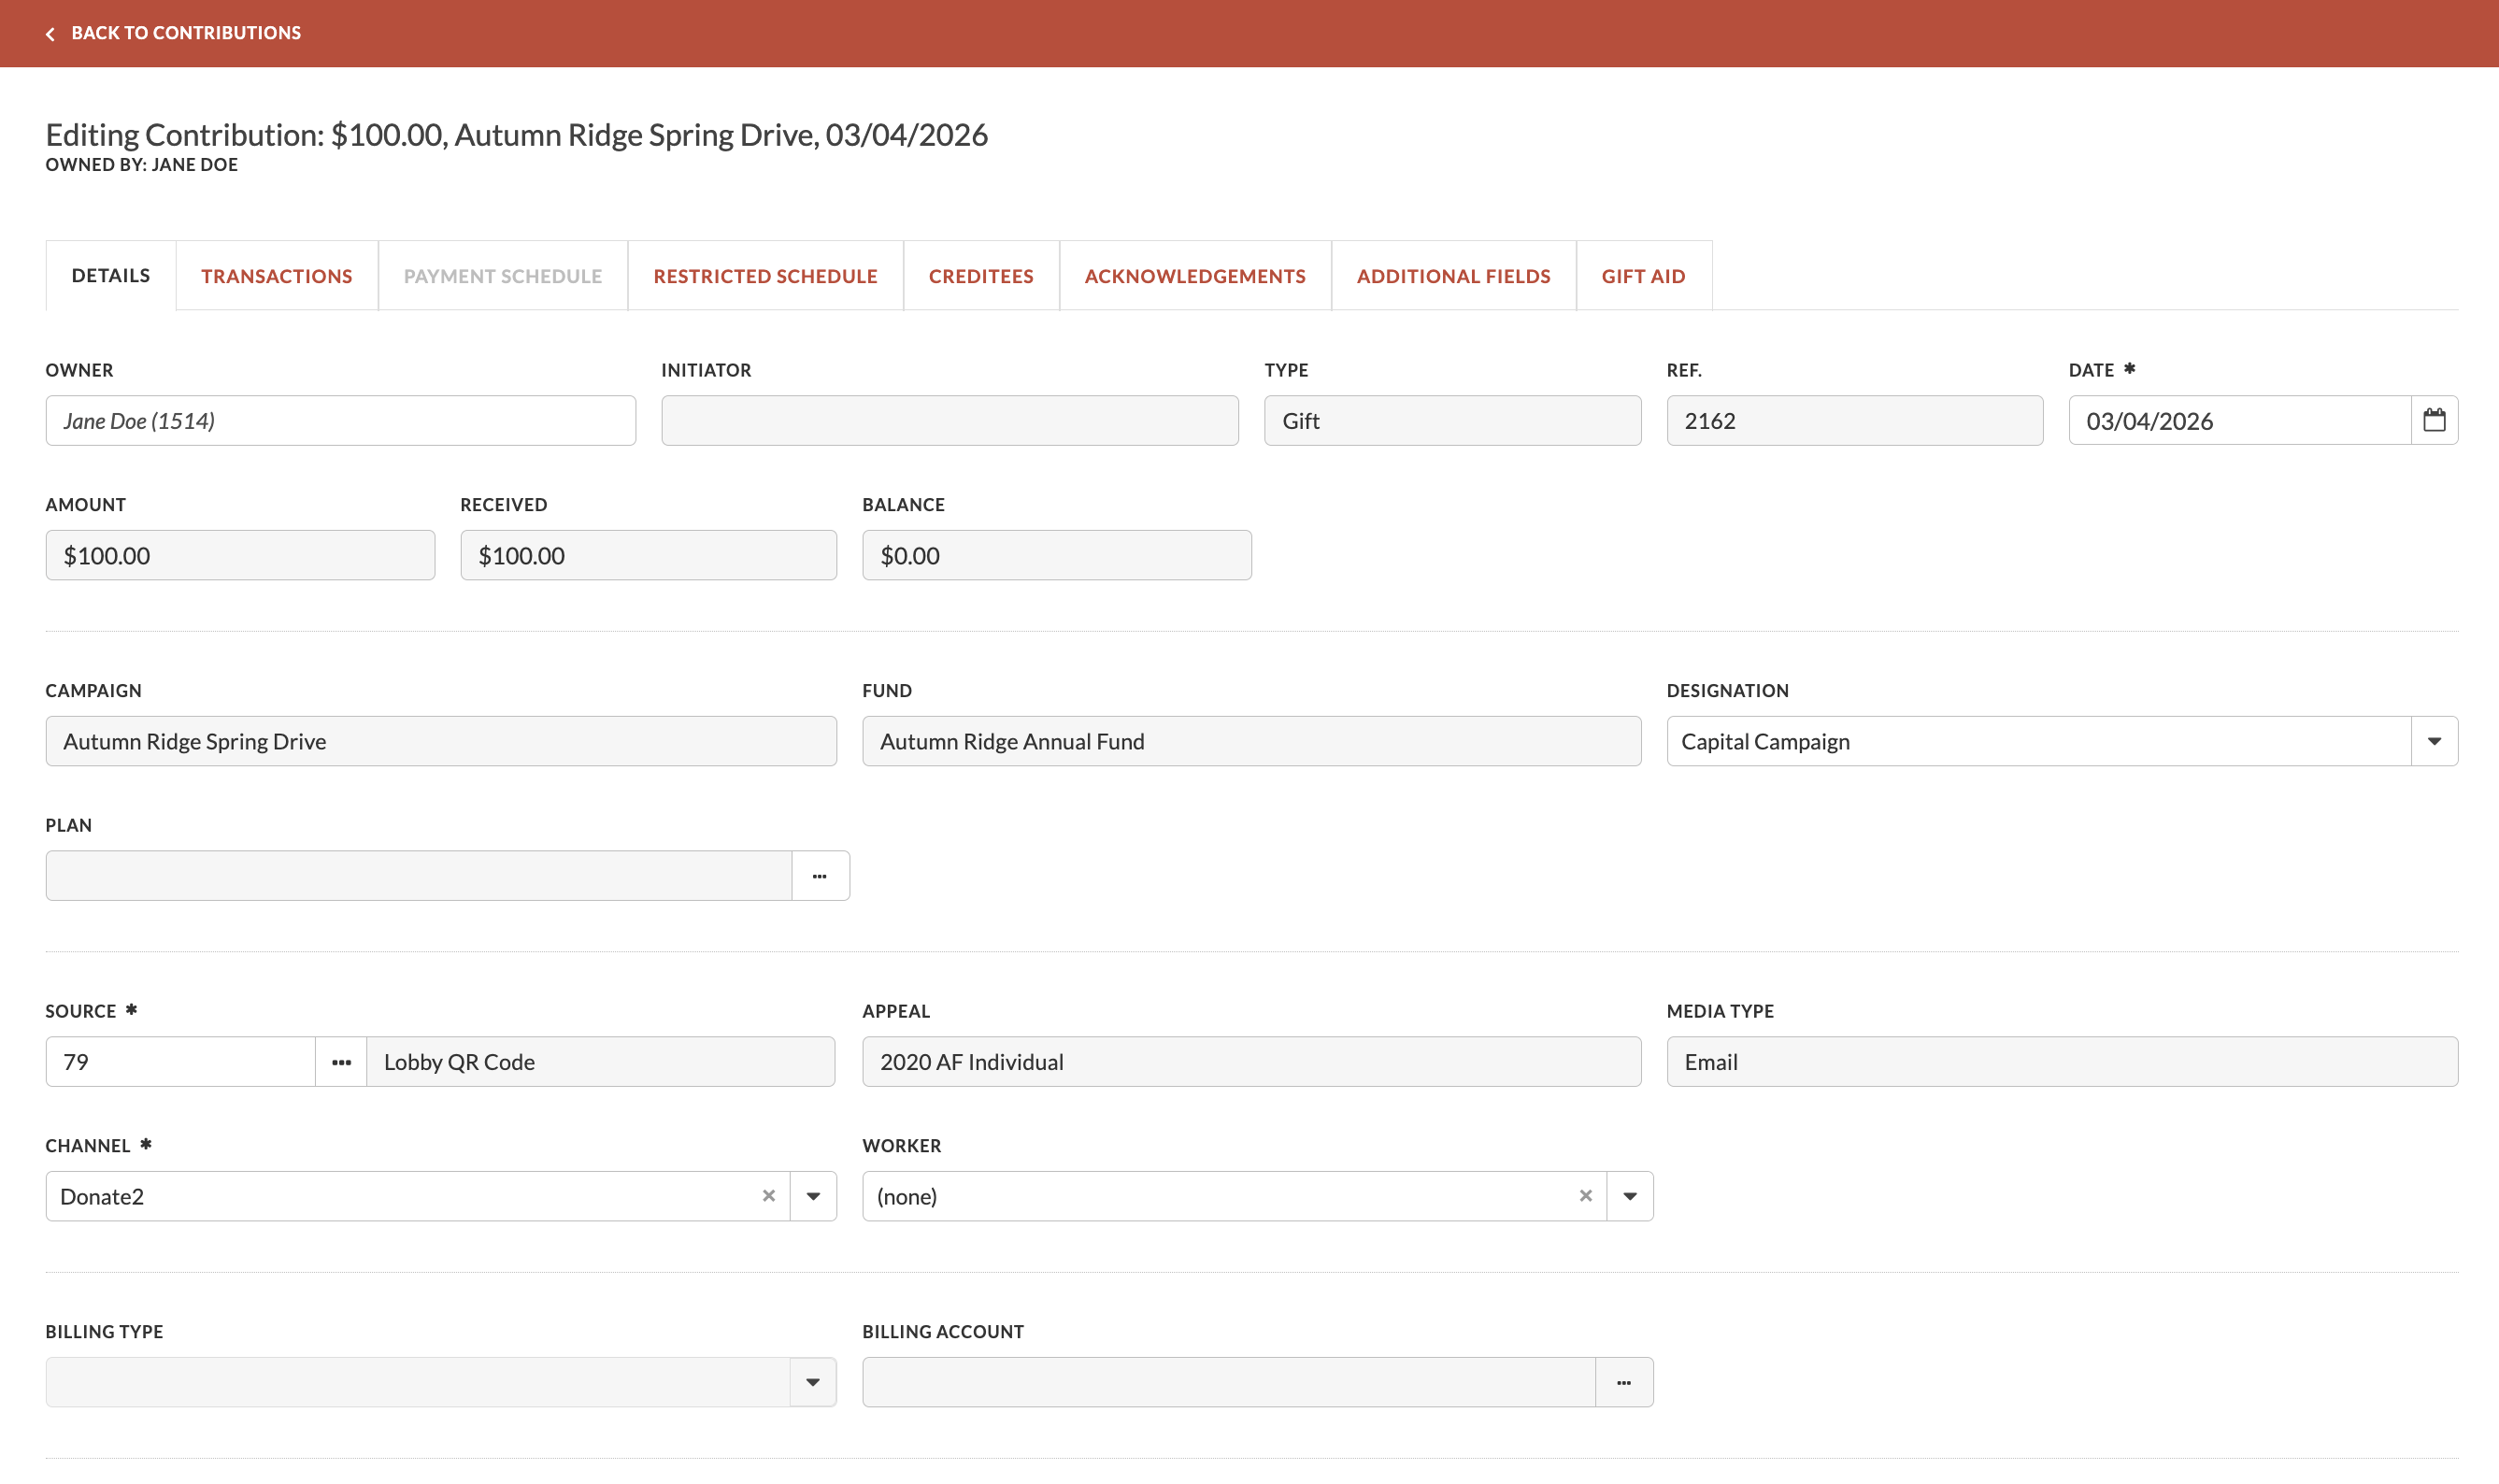The height and width of the screenshot is (1484, 2499).
Task: Click the INITIATOR field label
Action: pos(706,370)
